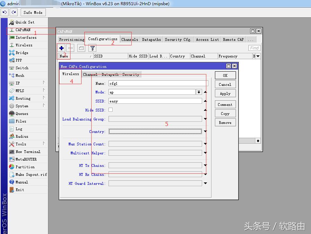This screenshot has width=311, height=234.
Task: Switch to Configurations tab
Action: point(103,39)
